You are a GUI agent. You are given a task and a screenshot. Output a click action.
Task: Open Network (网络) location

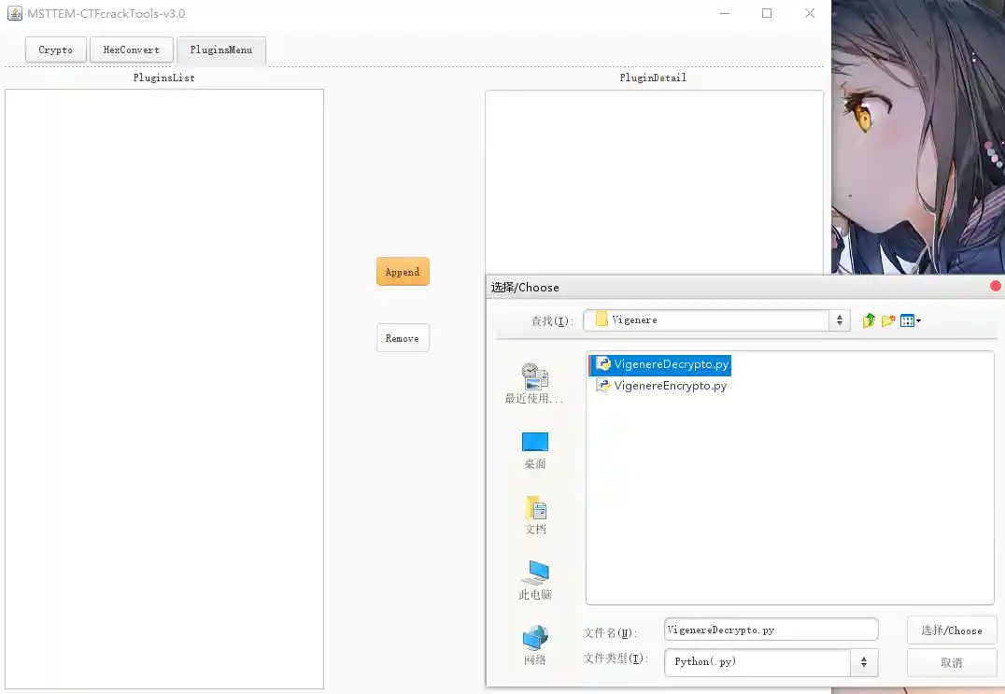[534, 645]
